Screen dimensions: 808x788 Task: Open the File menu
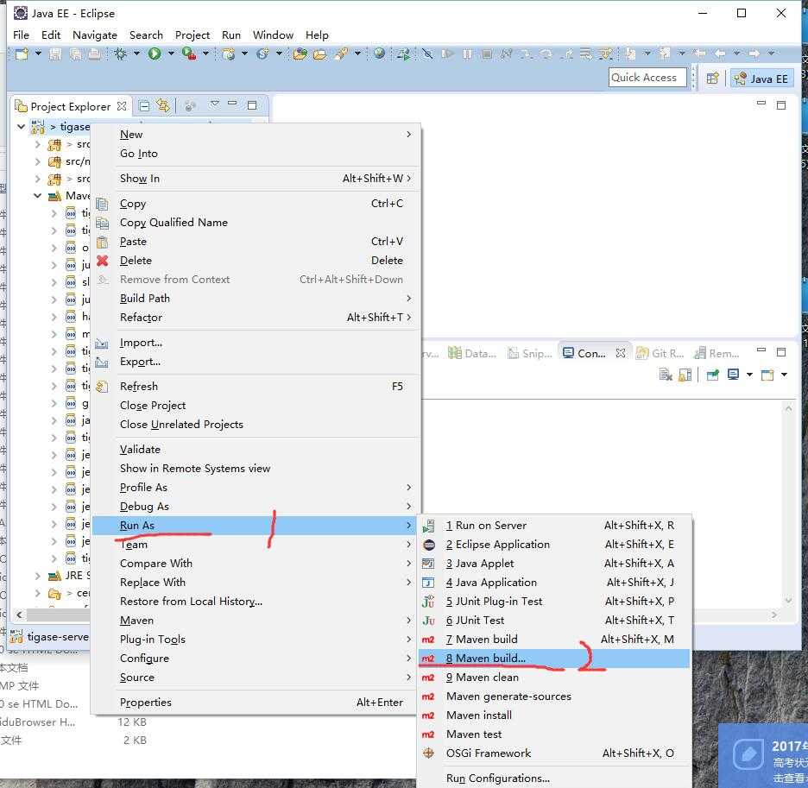[x=21, y=35]
